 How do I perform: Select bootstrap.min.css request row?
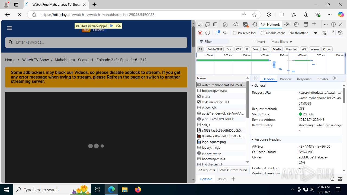(221, 90)
